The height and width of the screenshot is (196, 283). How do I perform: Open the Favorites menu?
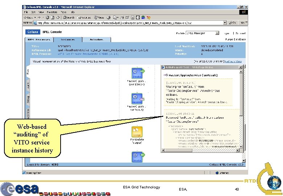[52, 12]
